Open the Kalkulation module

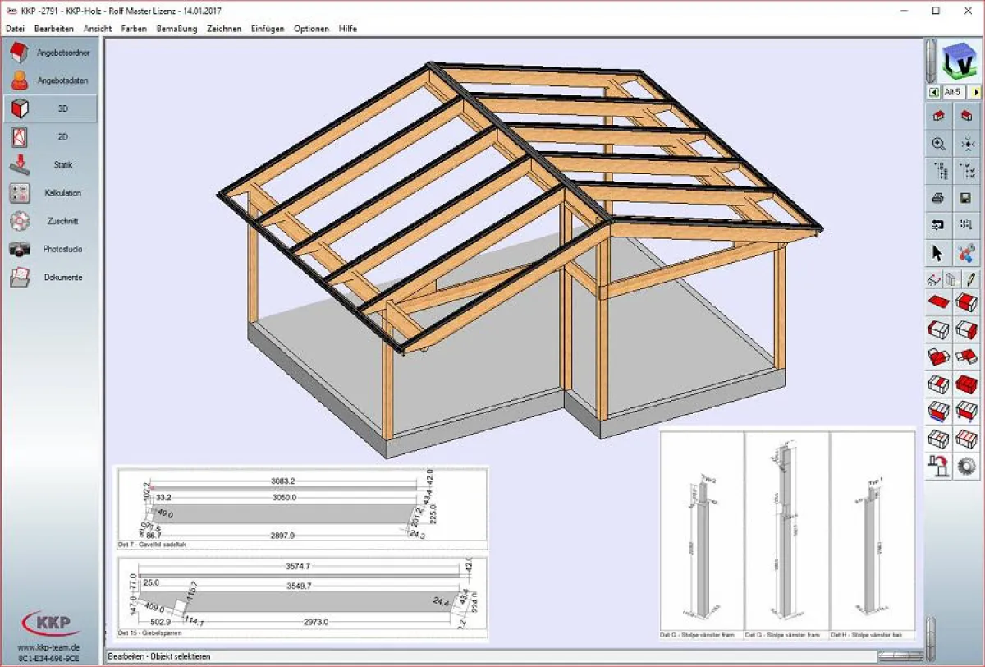[x=49, y=192]
